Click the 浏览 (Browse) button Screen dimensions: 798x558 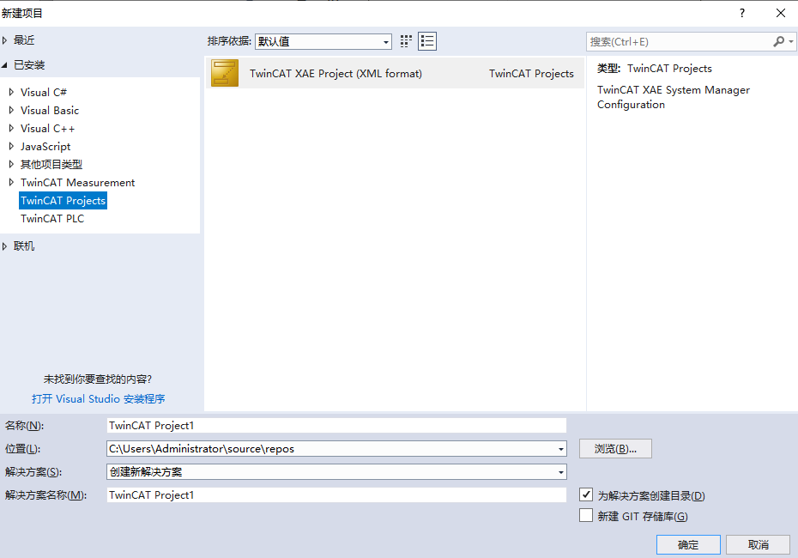coord(615,448)
